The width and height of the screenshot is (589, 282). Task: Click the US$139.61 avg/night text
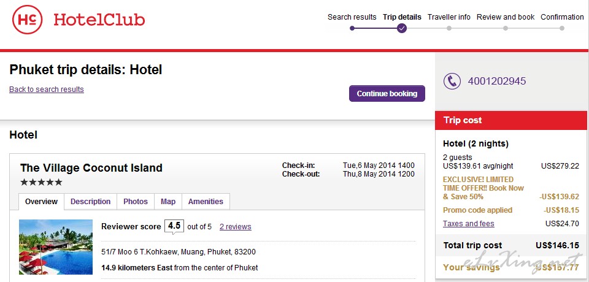[x=478, y=166]
